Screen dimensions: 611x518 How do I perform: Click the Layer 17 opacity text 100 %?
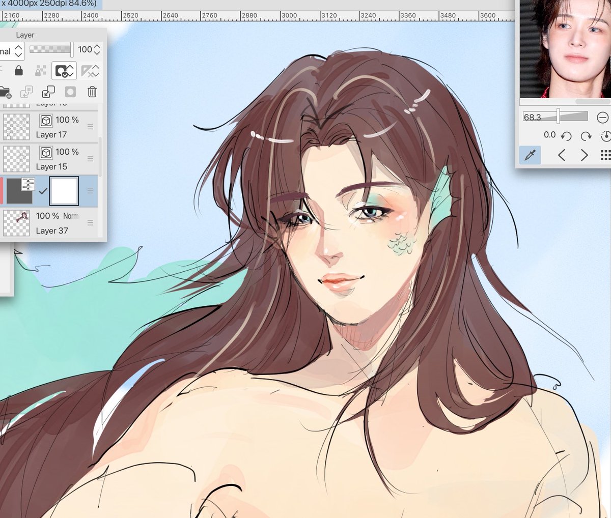point(67,120)
